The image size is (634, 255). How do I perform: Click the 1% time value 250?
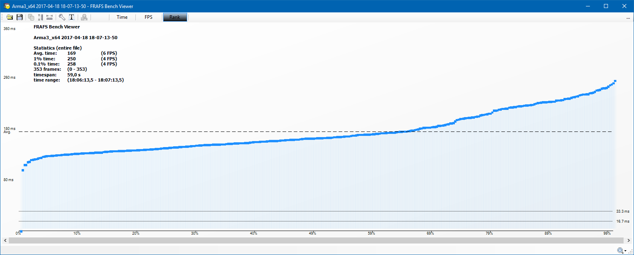click(x=71, y=59)
